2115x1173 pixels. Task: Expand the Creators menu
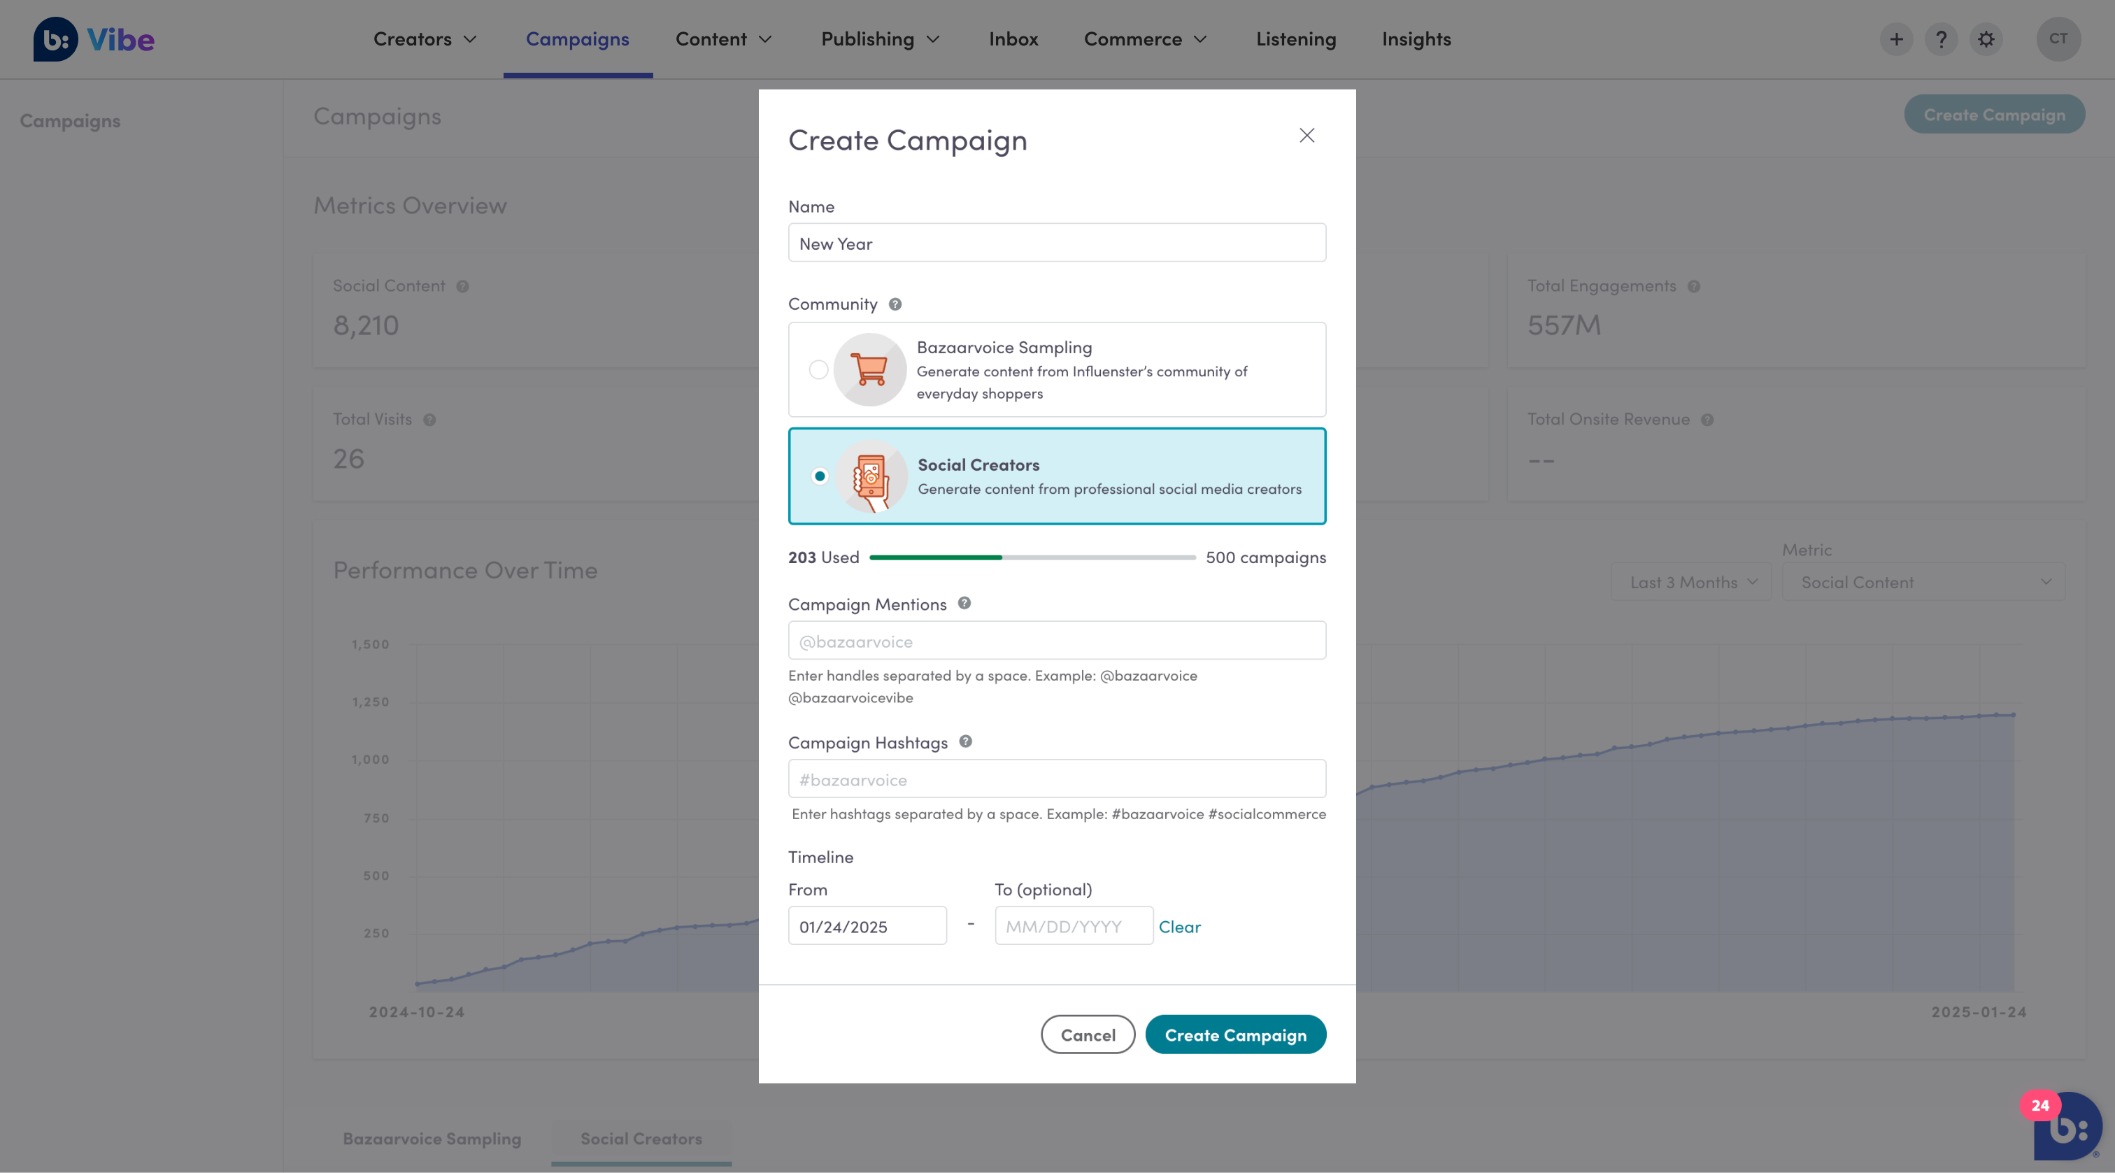click(x=425, y=39)
